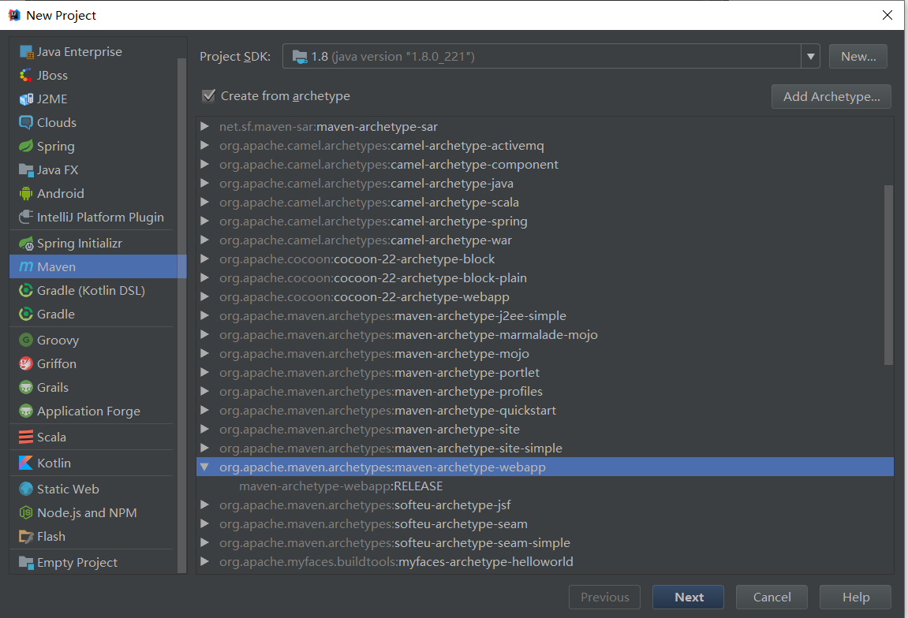Click the archetype list vertical scrollbar
Image resolution: width=908 pixels, height=618 pixels.
tap(888, 275)
